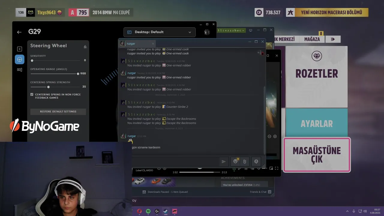This screenshot has width=384, height=216.
Task: Click the chat message input field
Action: [x=175, y=161]
